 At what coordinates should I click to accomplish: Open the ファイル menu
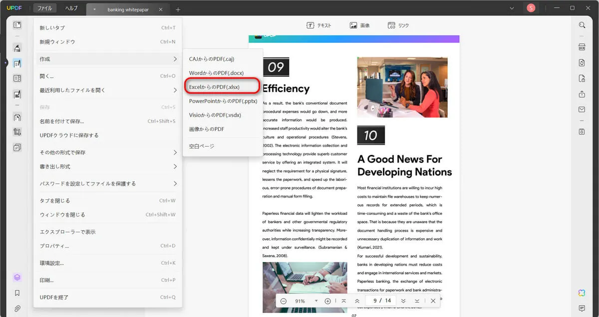(45, 8)
